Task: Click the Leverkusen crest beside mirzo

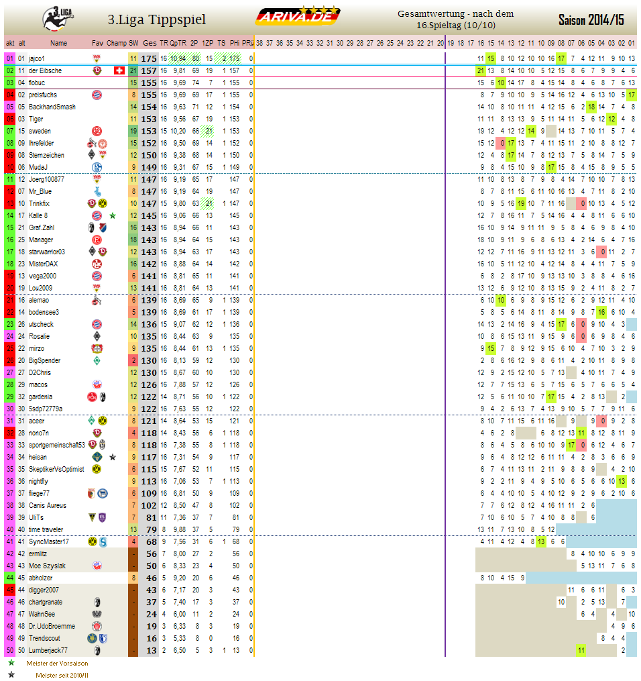Action: (97, 348)
